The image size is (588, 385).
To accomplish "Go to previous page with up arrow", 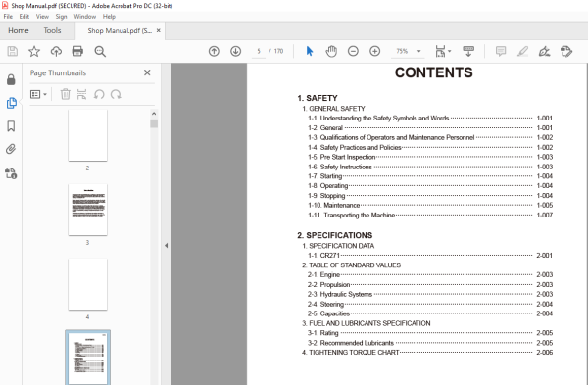I will click(x=214, y=51).
